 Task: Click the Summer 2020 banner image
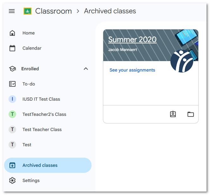[151, 45]
